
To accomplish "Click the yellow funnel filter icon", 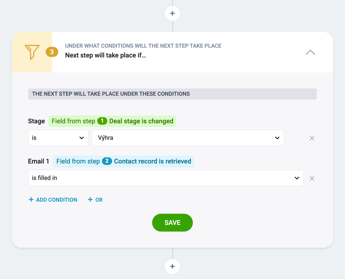I will 32,52.
